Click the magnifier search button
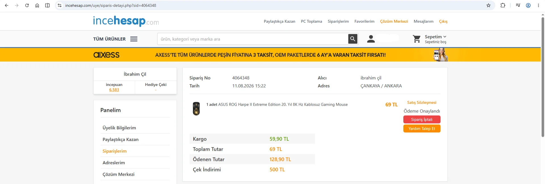545x184 pixels. (353, 39)
